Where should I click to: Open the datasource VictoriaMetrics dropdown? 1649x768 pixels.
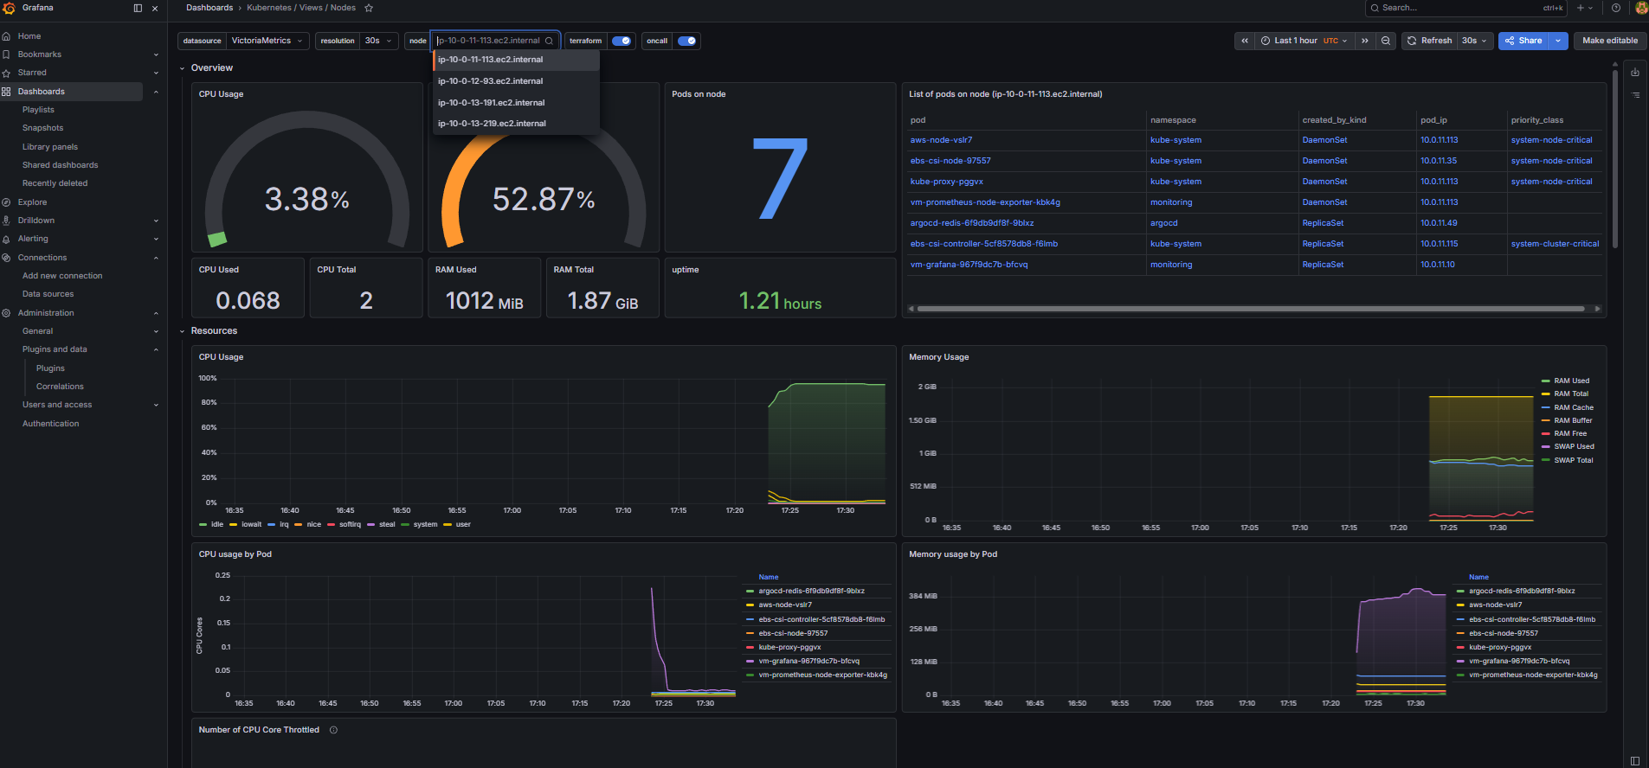pyautogui.click(x=267, y=41)
